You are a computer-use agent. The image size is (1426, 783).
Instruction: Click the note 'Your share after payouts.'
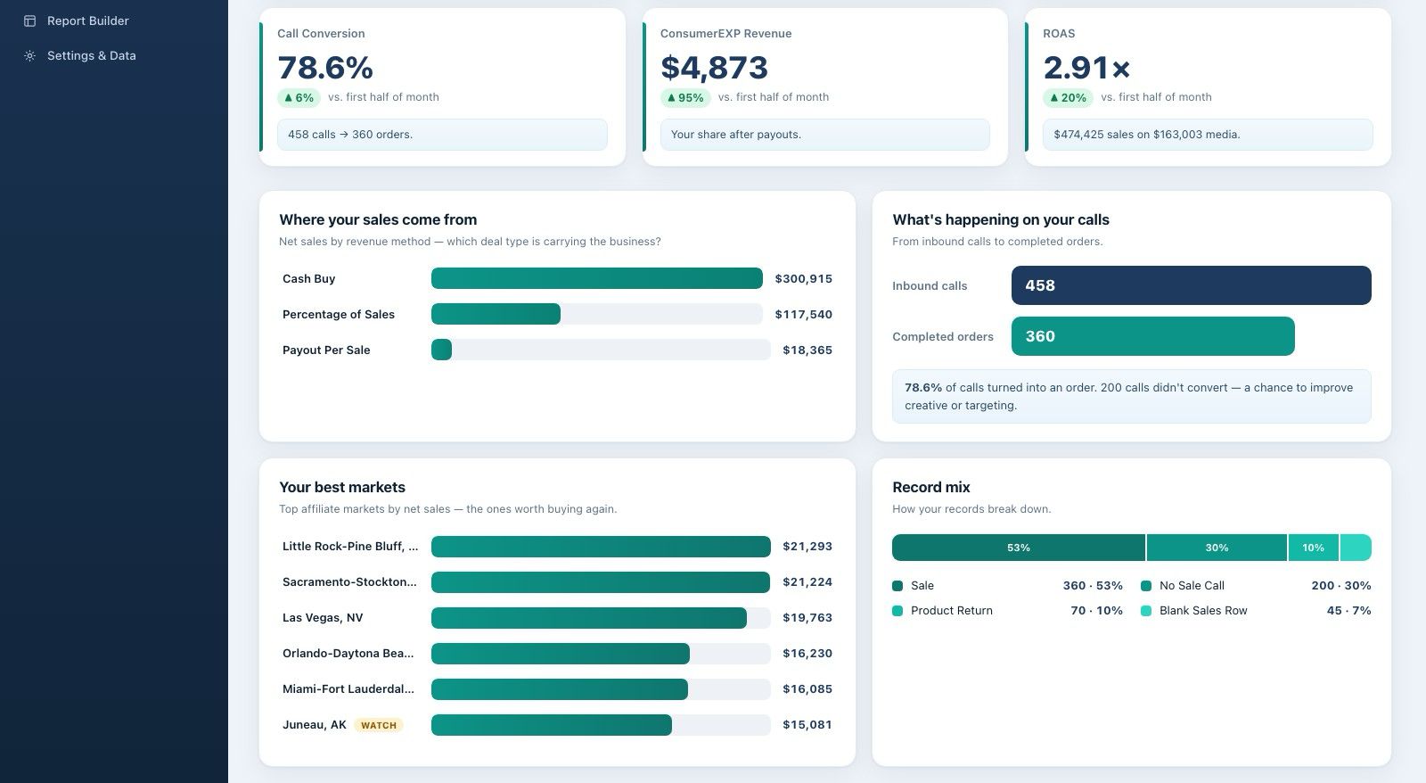[825, 135]
